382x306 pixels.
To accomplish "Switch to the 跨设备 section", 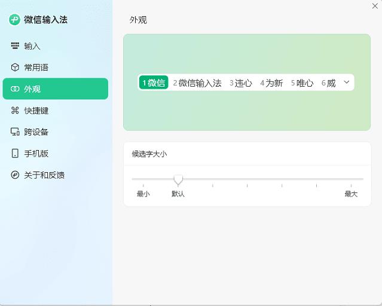I will point(56,132).
